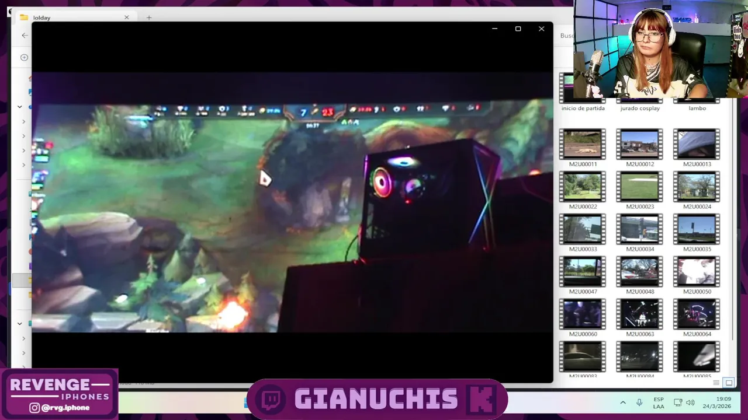Choose the M2U00033 video file
Viewport: 748px width, 420px height.
pos(582,229)
